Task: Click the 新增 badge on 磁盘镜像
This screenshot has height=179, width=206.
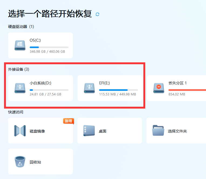Action: point(69,121)
